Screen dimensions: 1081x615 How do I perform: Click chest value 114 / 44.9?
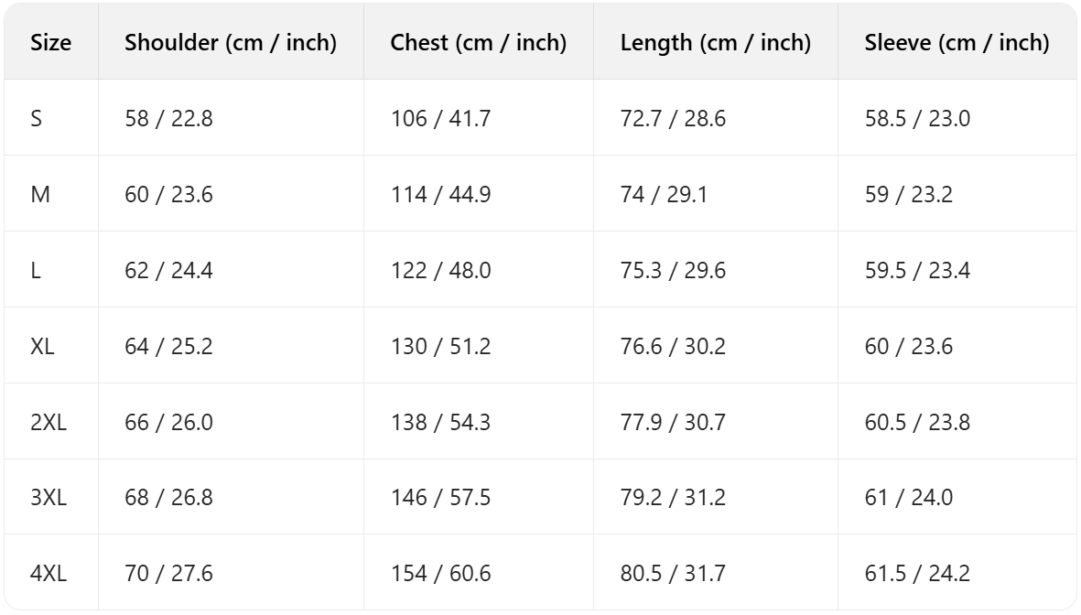(440, 194)
